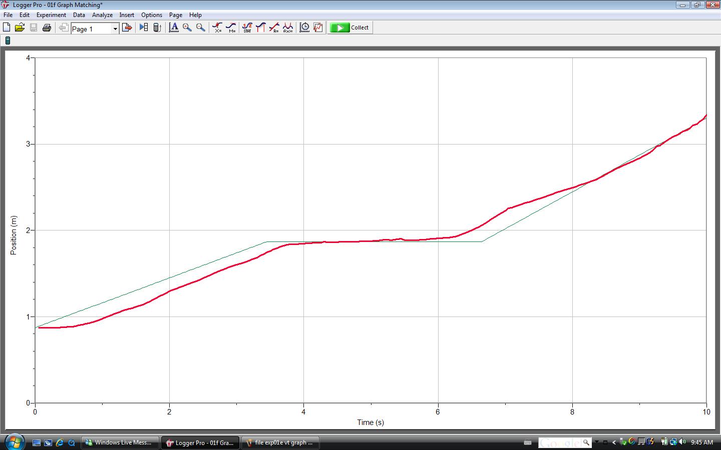Click the Zoom Out magnifier icon
Image resolution: width=721 pixels, height=450 pixels.
pyautogui.click(x=201, y=27)
